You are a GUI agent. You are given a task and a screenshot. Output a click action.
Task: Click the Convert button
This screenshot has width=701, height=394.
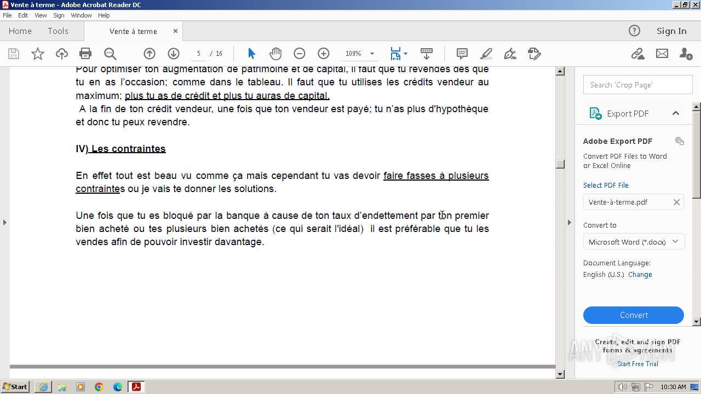tap(634, 315)
